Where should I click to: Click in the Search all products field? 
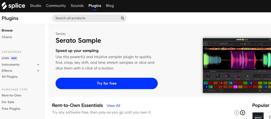(x=86, y=18)
